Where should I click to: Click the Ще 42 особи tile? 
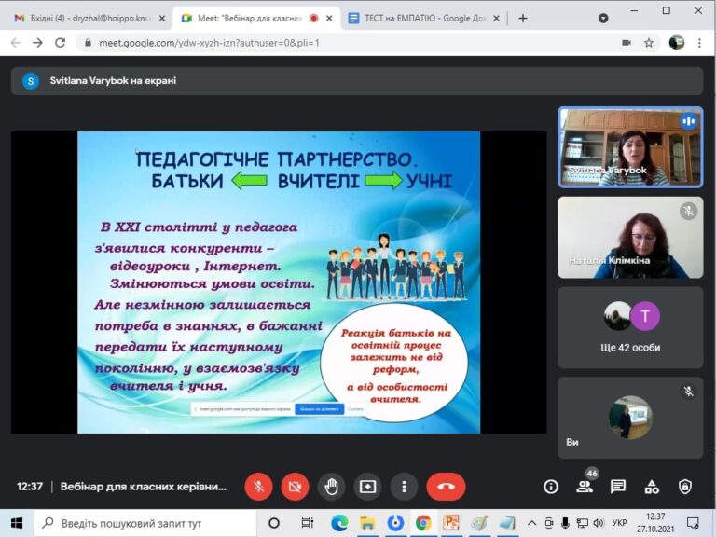pyautogui.click(x=630, y=327)
